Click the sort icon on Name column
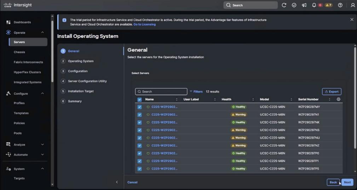The image size is (357, 190). [x=177, y=99]
